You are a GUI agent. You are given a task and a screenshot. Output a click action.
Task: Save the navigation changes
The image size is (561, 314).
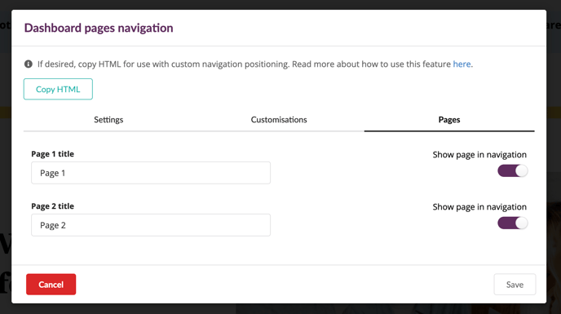pos(515,285)
